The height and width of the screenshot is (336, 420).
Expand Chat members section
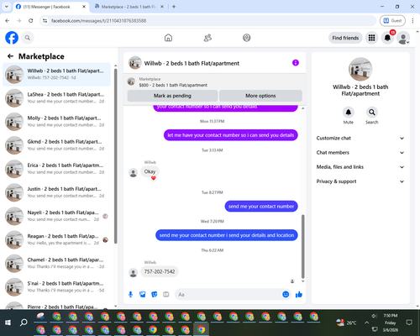tap(360, 153)
